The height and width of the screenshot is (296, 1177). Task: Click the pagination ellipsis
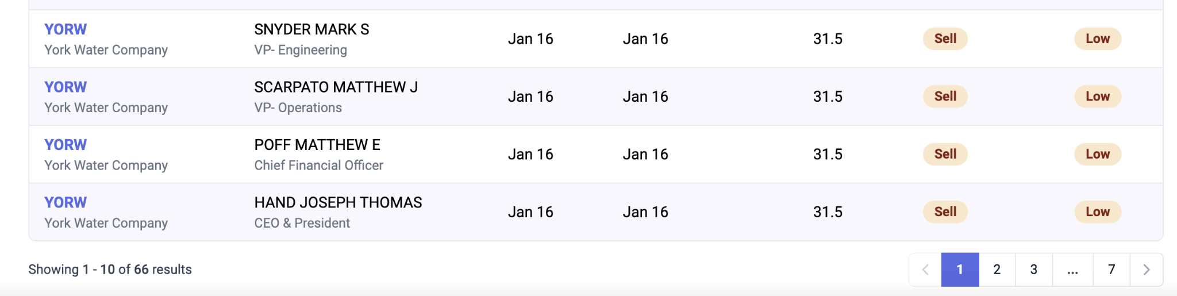click(1072, 270)
